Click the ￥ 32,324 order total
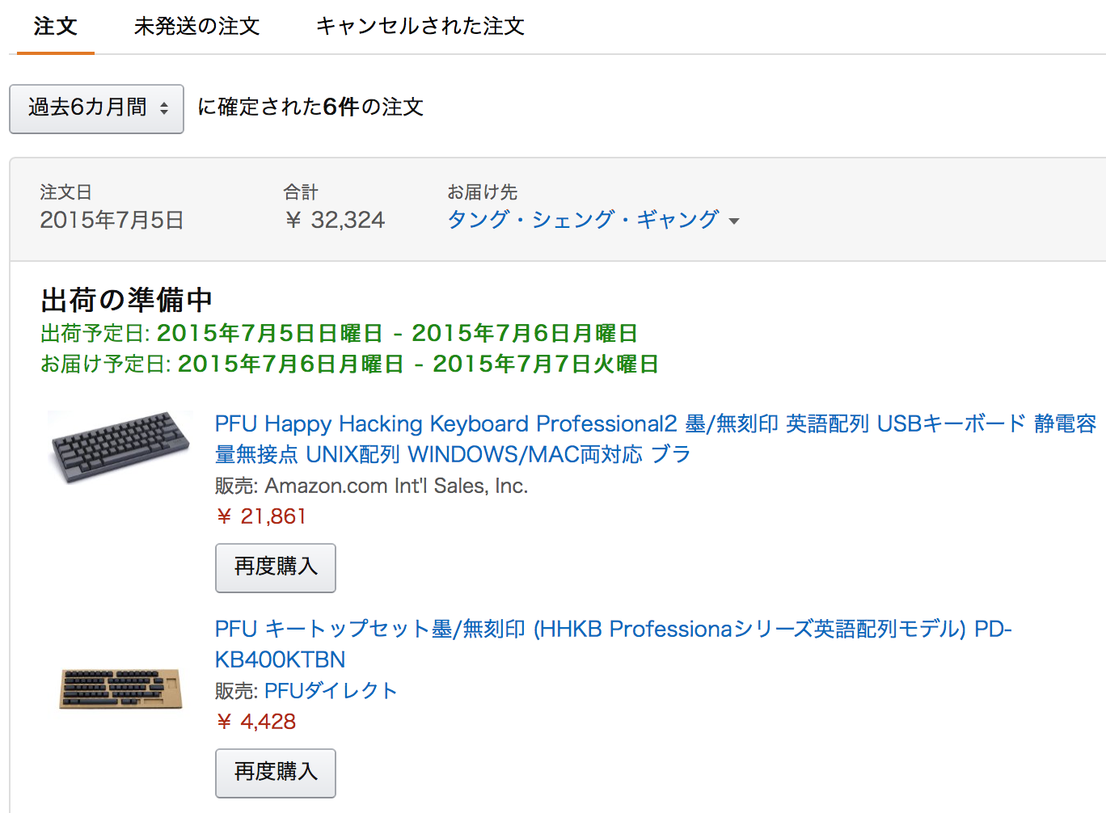Image resolution: width=1106 pixels, height=813 pixels. pos(335,220)
